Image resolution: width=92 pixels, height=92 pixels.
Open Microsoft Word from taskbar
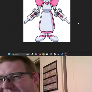[62, 54]
